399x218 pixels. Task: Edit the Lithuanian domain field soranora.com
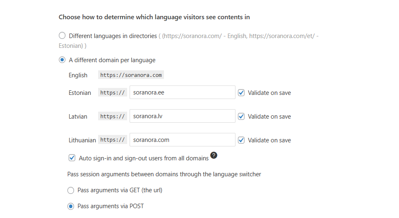click(182, 139)
